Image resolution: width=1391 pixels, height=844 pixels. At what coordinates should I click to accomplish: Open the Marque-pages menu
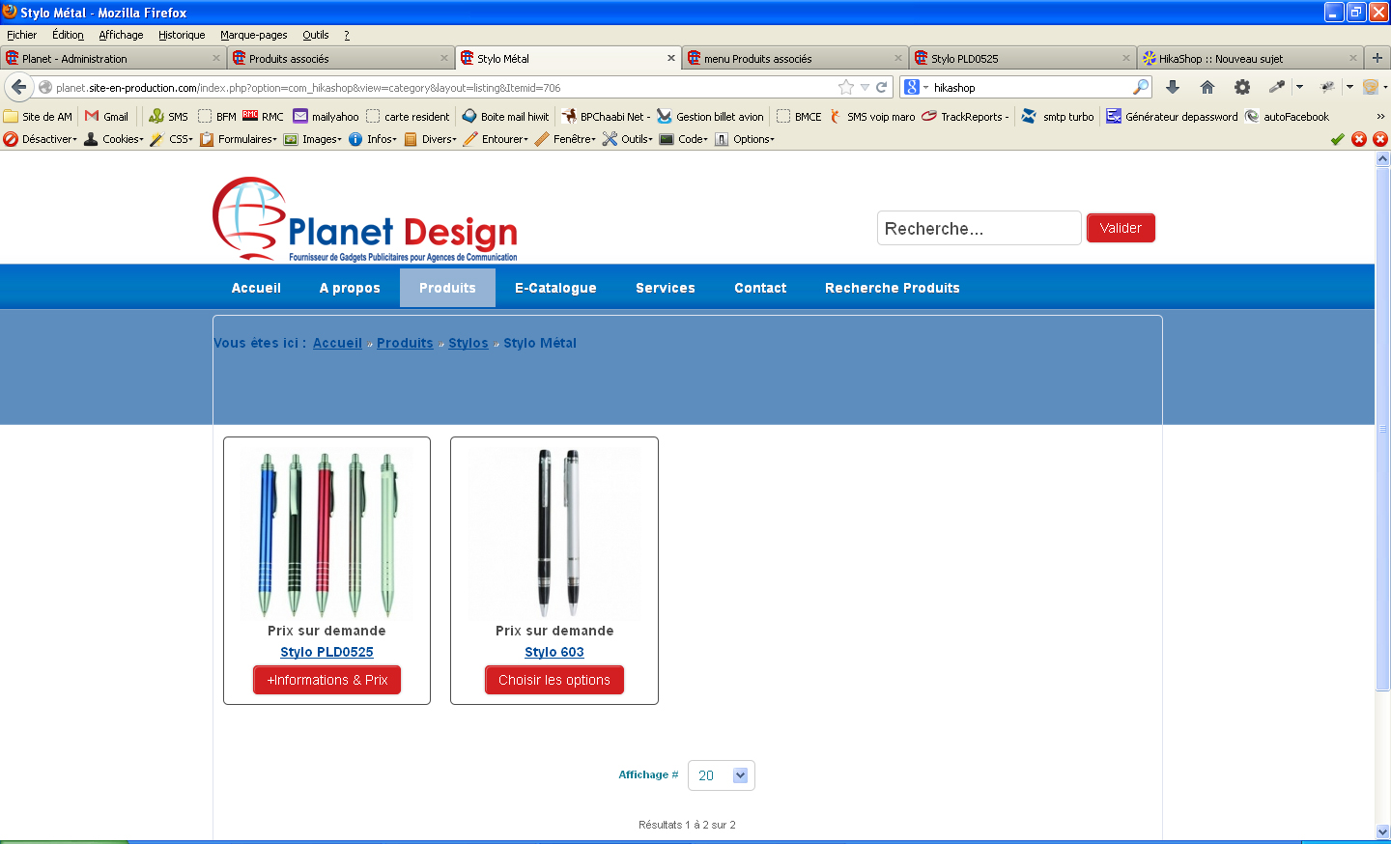point(253,35)
